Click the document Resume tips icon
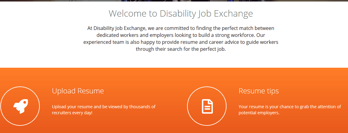The height and width of the screenshot is (133, 348). [x=207, y=106]
